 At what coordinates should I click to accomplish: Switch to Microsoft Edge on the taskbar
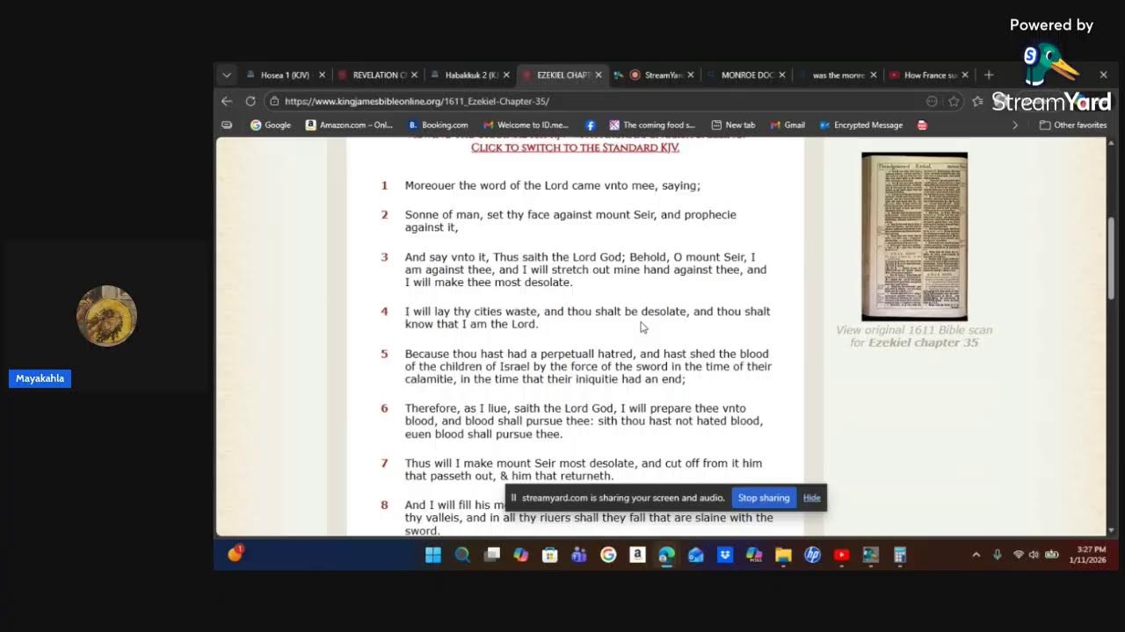coord(666,555)
